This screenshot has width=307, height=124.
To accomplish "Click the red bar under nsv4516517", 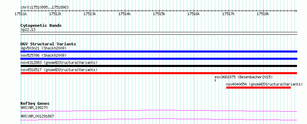I will point(159,73).
